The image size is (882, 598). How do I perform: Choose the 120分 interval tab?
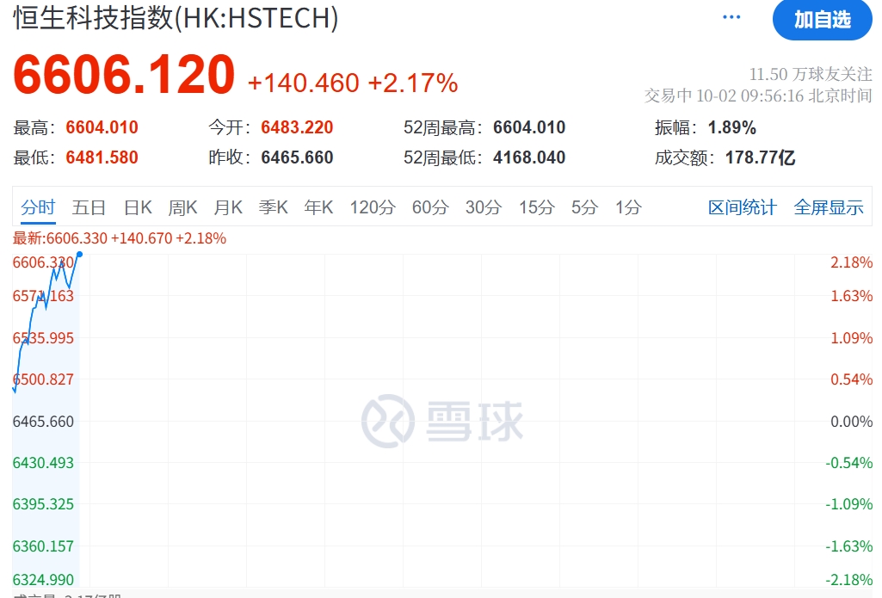(373, 207)
